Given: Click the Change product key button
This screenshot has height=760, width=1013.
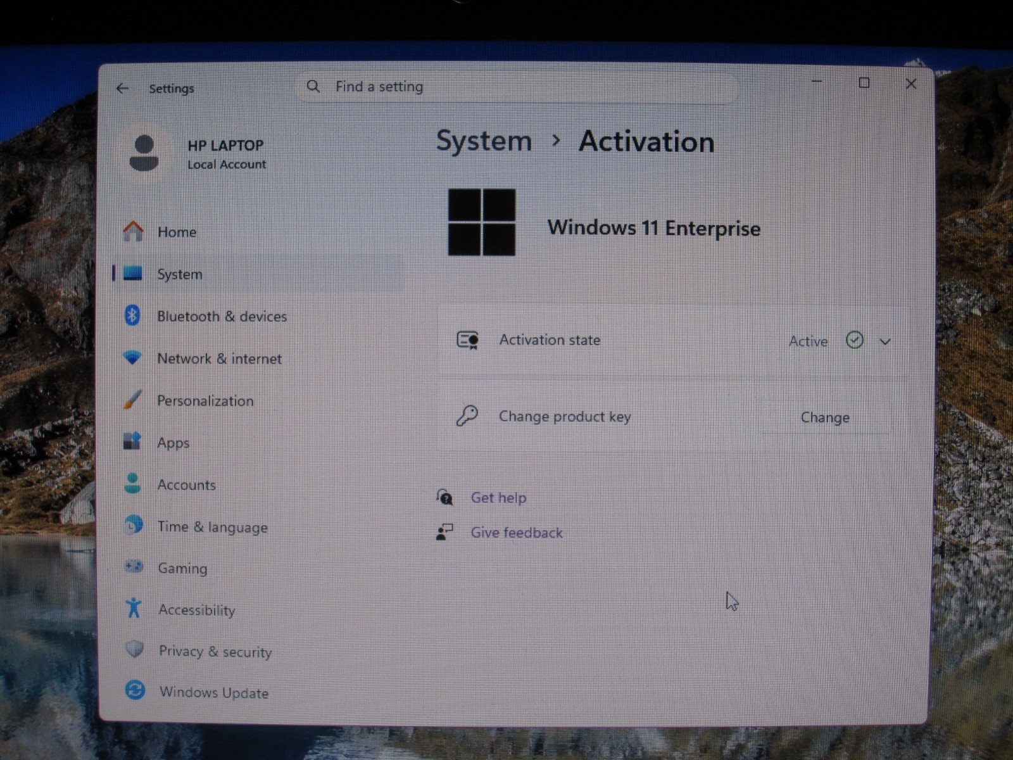Looking at the screenshot, I should (825, 417).
